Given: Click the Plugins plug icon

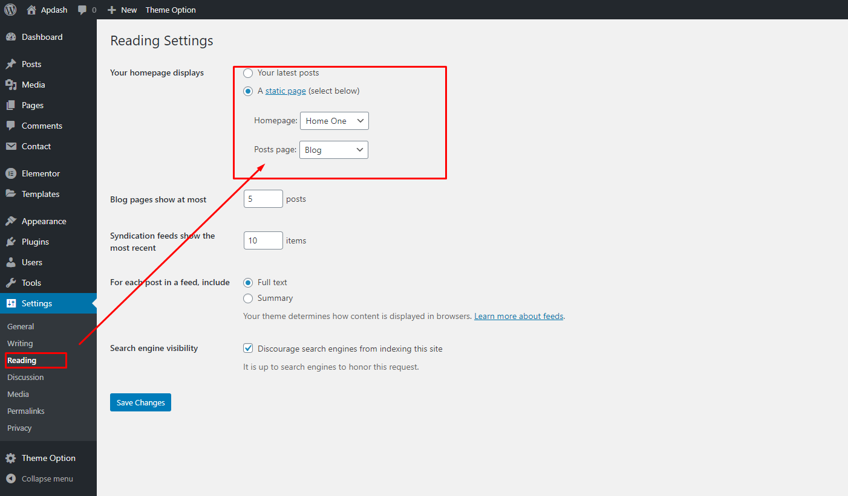Looking at the screenshot, I should [11, 242].
